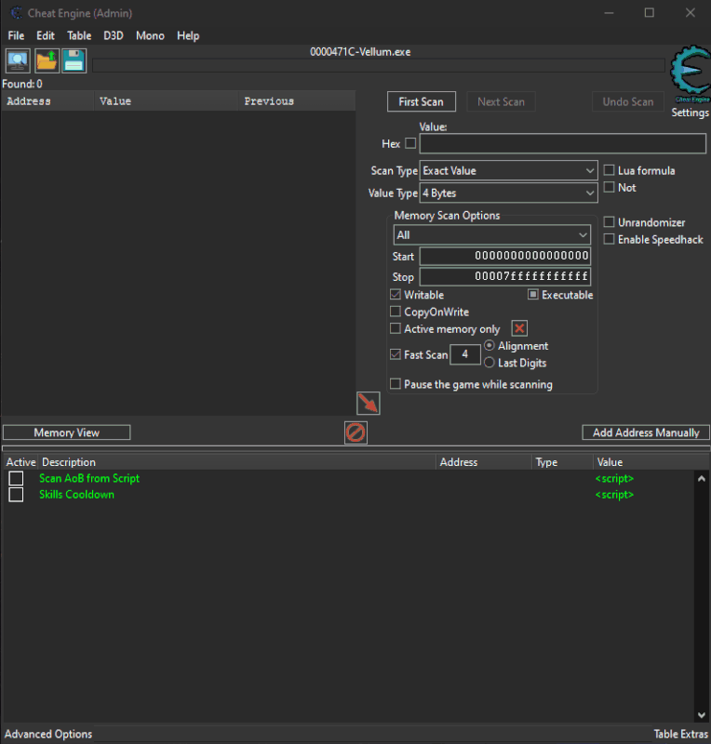Image resolution: width=711 pixels, height=744 pixels.
Task: Select the Last Digits radio button
Action: point(490,363)
